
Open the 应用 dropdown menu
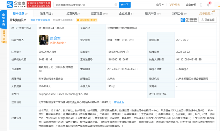click(160, 5)
